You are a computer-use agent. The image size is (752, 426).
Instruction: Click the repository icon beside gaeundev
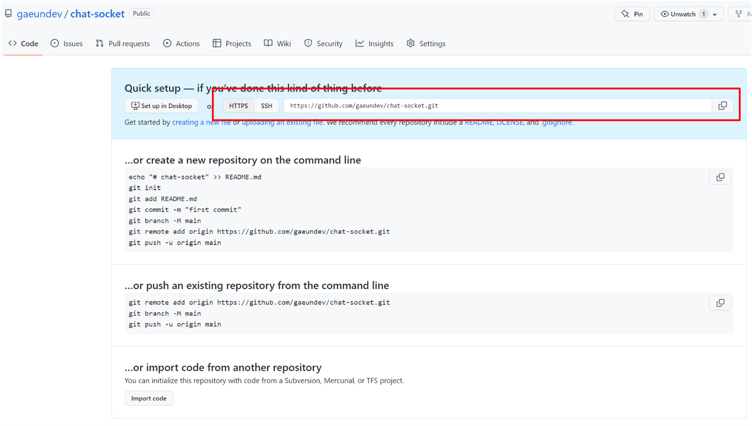point(8,14)
